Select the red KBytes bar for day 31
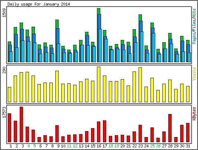198x150 pixels. pos(188,133)
